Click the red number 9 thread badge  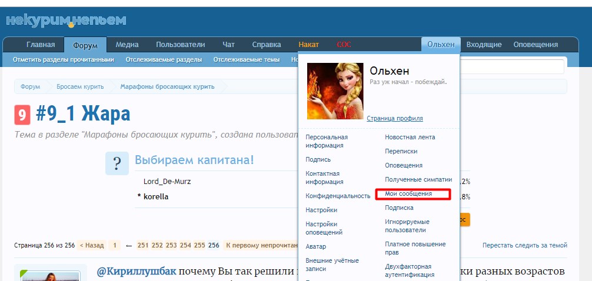[22, 115]
